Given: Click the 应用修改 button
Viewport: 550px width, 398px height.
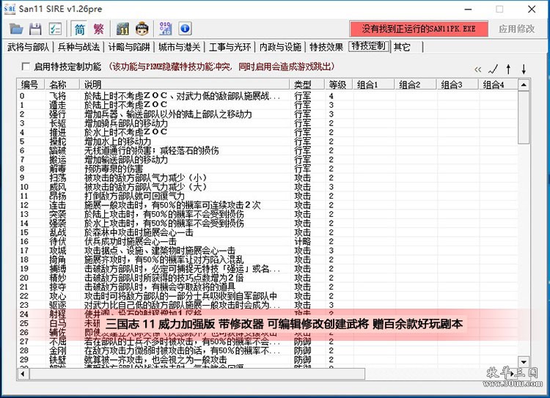Looking at the screenshot, I should [x=516, y=29].
